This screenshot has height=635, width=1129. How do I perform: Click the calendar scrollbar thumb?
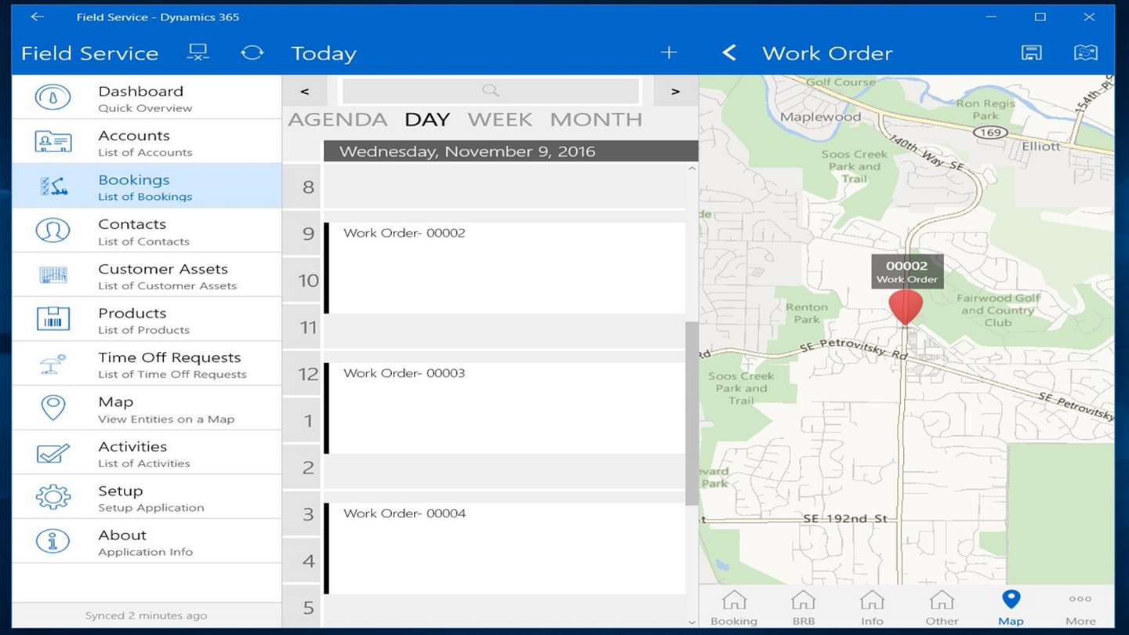click(x=692, y=413)
